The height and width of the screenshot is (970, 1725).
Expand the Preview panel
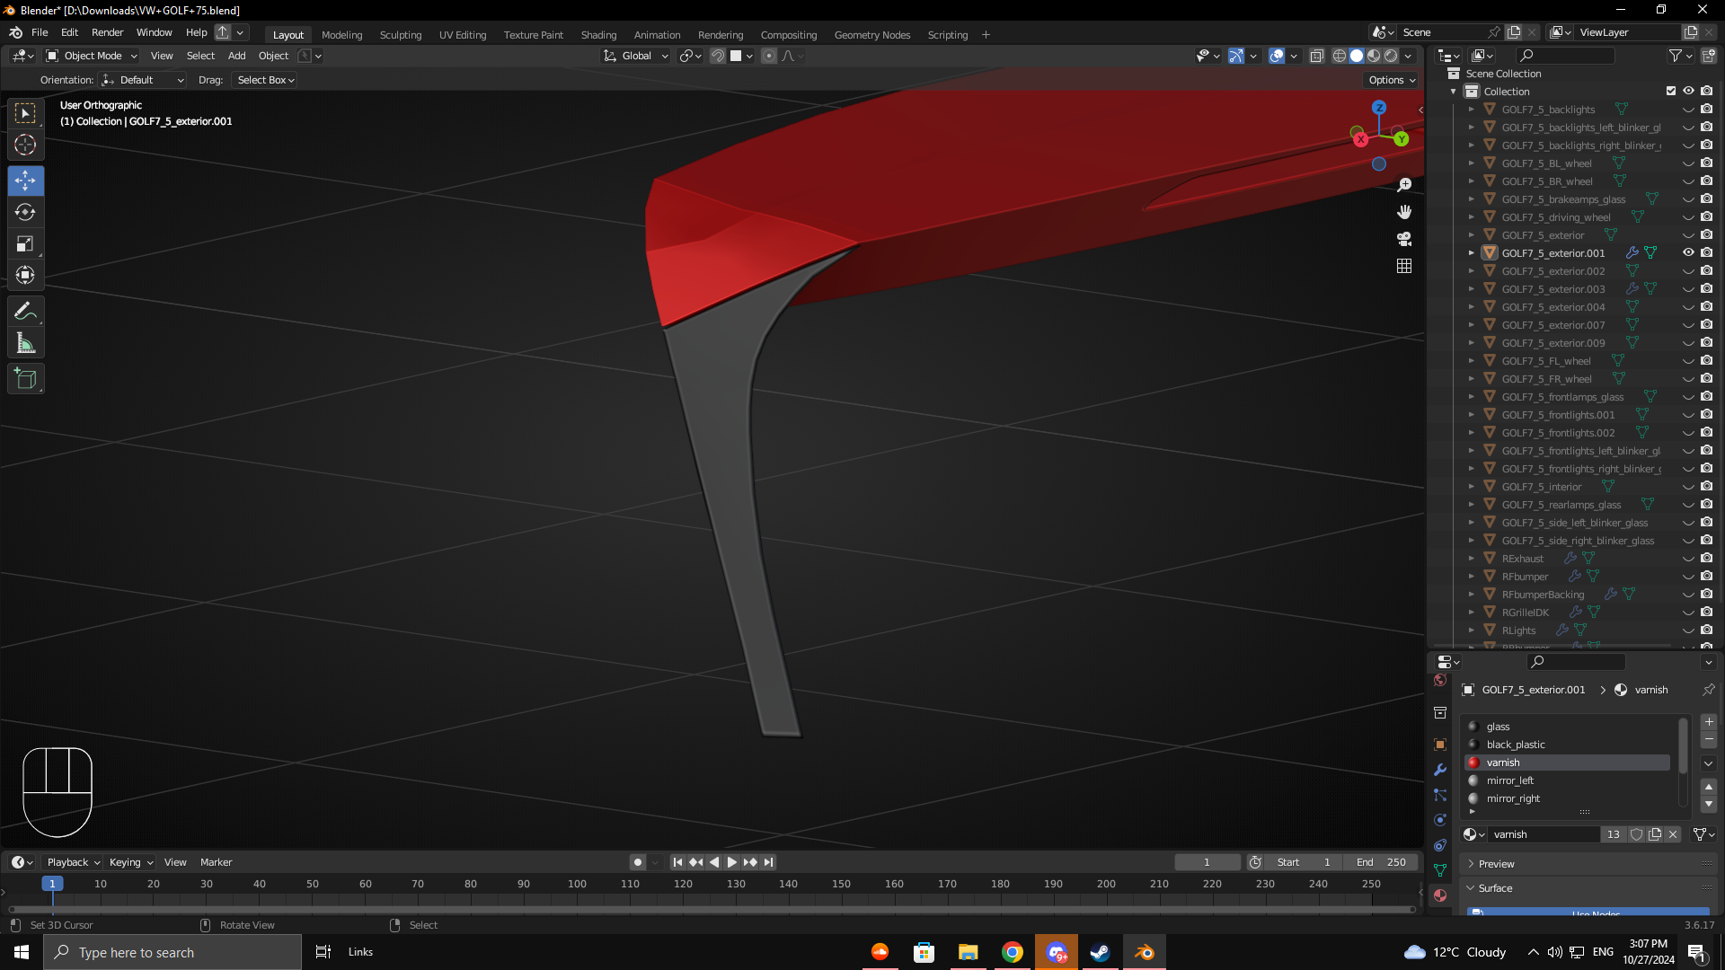[1496, 864]
